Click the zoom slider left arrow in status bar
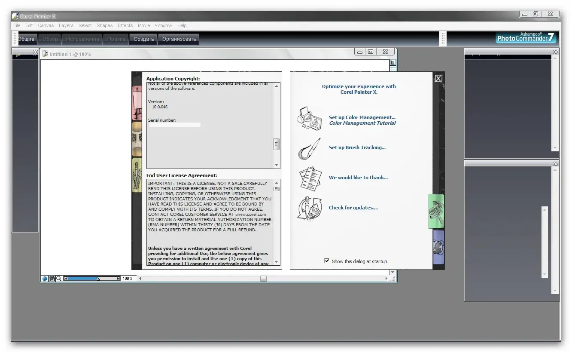This screenshot has width=572, height=353. 66,279
